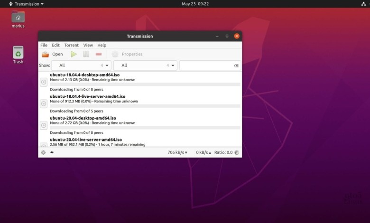Click pause button for ubuntu-20.04-desktop-amd64.iso
Image resolution: width=370 pixels, height=223 pixels.
click(x=44, y=125)
